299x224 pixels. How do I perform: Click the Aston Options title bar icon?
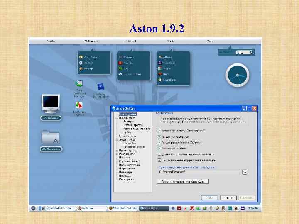(114, 108)
